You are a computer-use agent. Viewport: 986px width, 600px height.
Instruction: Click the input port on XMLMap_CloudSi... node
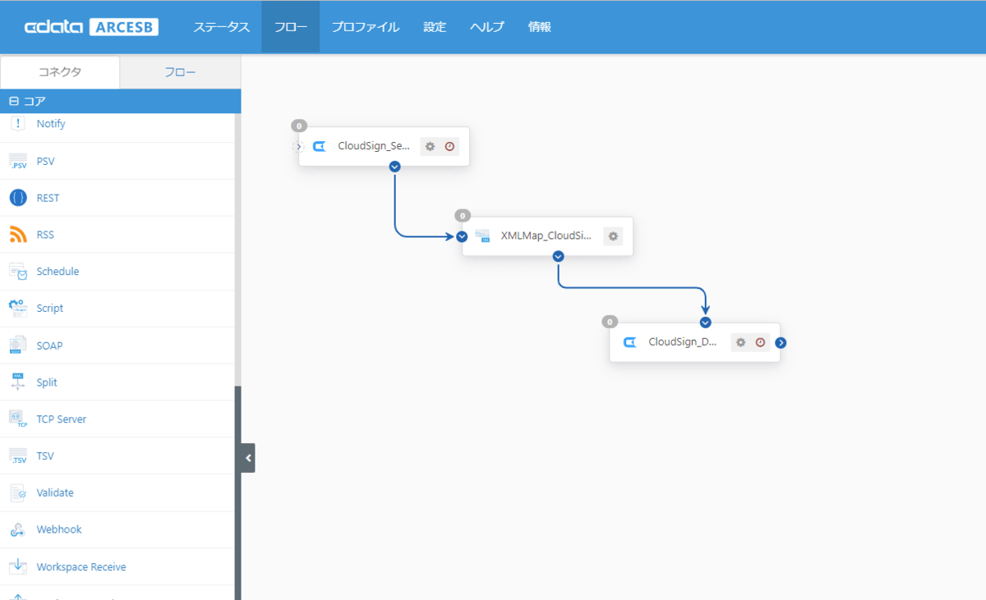tap(462, 236)
